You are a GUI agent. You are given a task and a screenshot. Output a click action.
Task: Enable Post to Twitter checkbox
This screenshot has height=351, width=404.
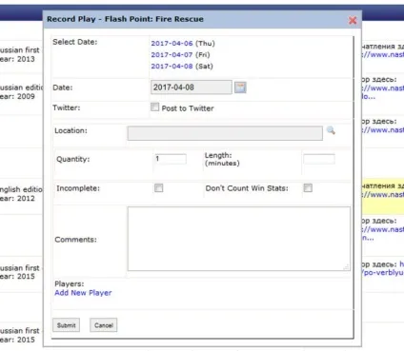click(154, 107)
